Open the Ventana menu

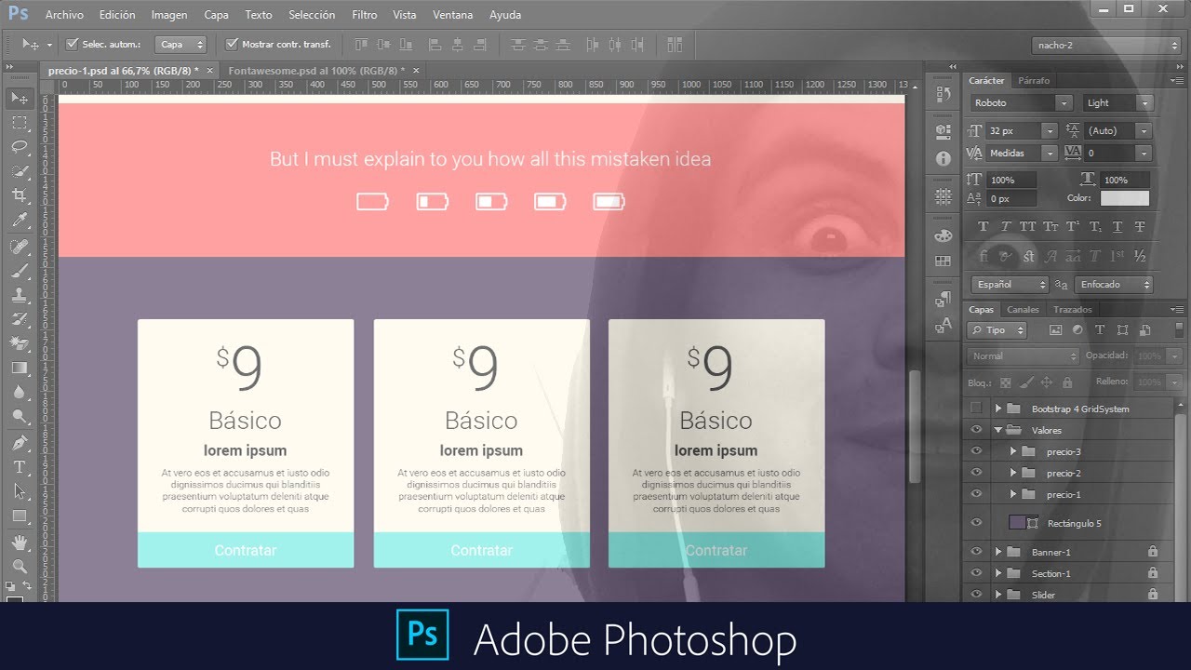(x=453, y=15)
